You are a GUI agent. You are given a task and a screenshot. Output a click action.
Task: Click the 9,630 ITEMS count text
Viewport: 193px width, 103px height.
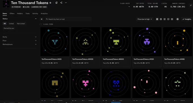(x=48, y=24)
